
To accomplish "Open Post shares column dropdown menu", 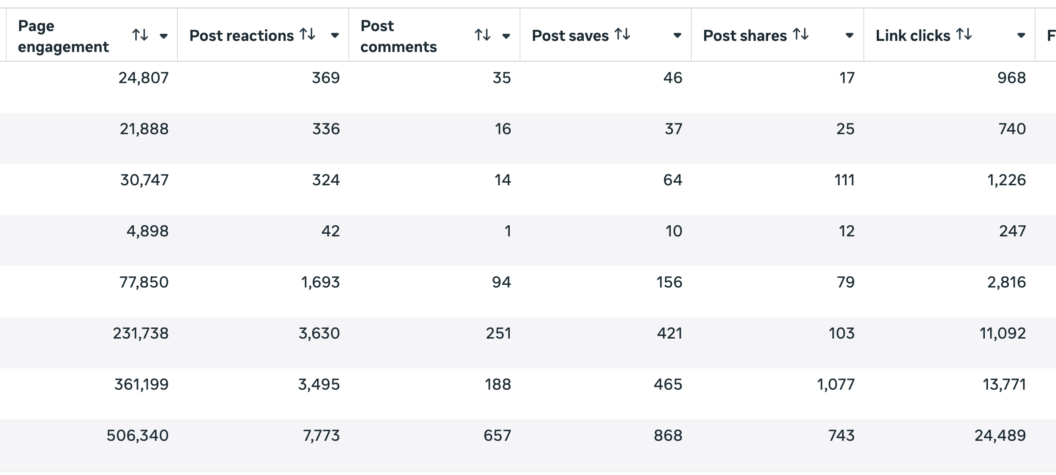I will coord(849,36).
